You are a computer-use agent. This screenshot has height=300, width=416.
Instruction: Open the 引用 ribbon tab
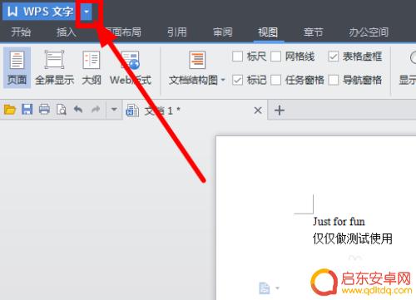point(177,32)
